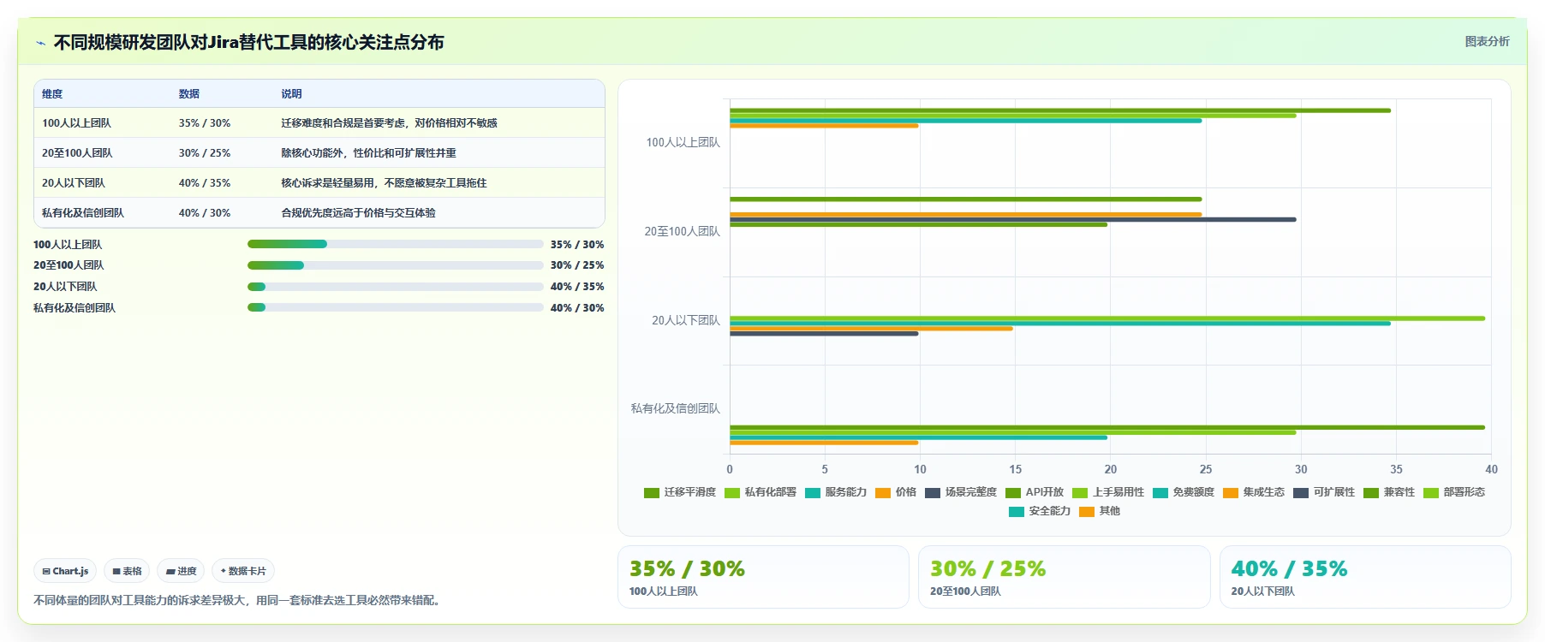Toggle the 免费额度 legend series
1545x642 pixels.
pyautogui.click(x=1184, y=492)
